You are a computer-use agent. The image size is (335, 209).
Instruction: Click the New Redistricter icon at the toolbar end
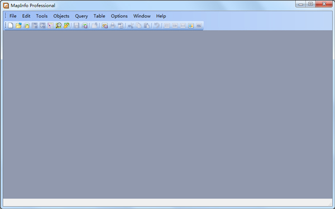pos(199,26)
